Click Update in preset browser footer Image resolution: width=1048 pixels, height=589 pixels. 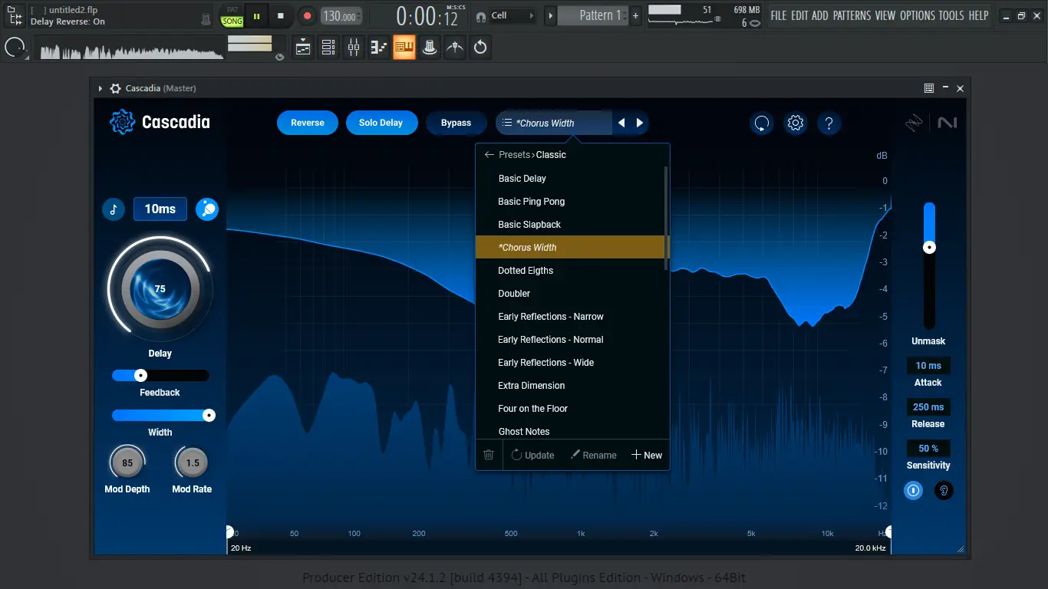pyautogui.click(x=532, y=455)
